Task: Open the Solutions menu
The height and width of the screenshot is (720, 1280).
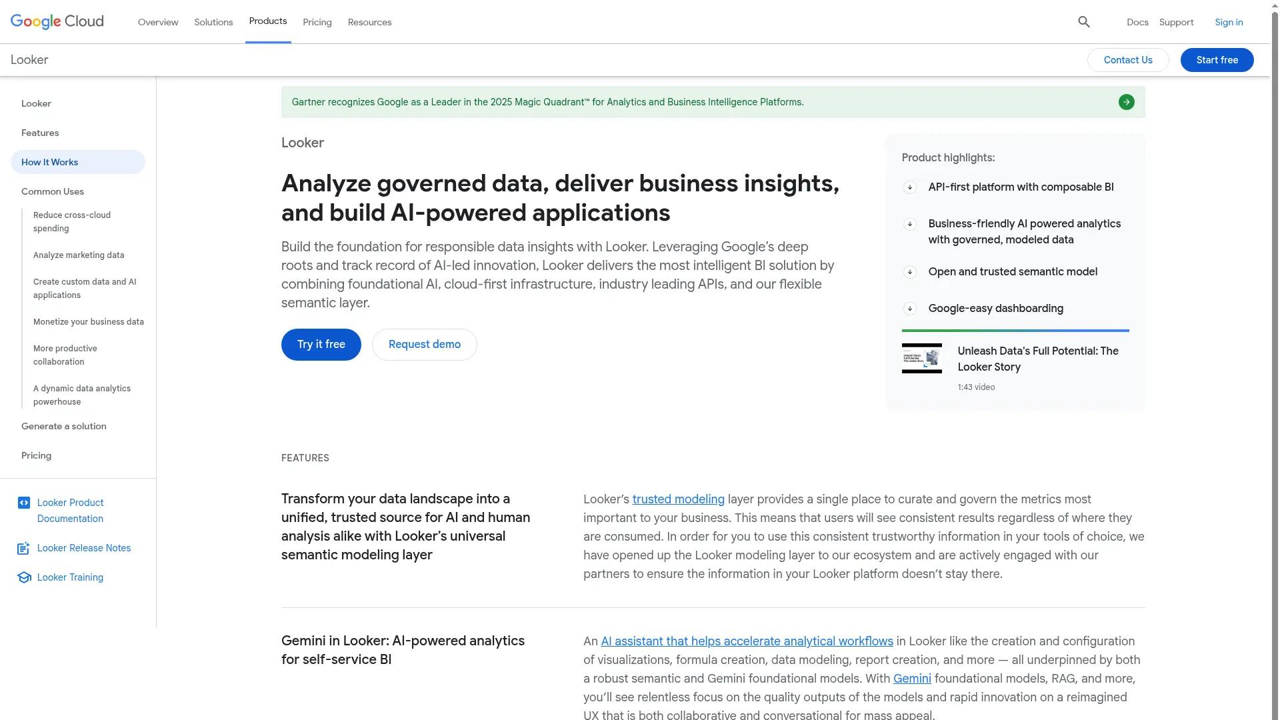Action: tap(213, 22)
